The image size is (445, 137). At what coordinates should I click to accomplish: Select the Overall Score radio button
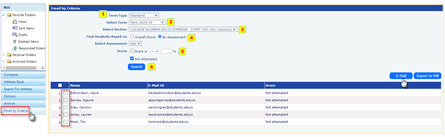[132, 37]
